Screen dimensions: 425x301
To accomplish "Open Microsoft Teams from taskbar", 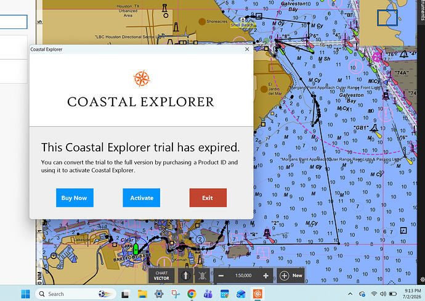I will (x=208, y=294).
